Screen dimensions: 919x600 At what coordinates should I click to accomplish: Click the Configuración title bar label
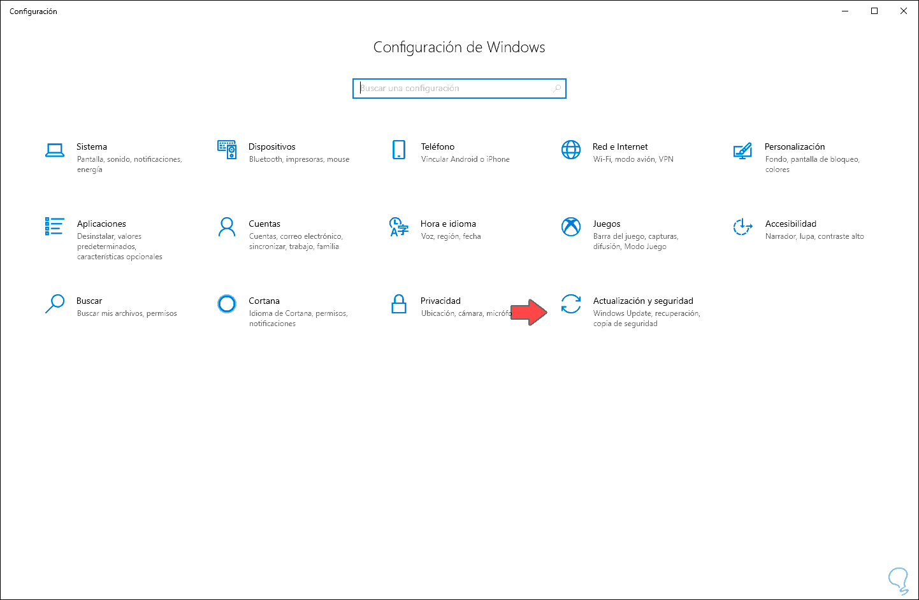(x=33, y=11)
